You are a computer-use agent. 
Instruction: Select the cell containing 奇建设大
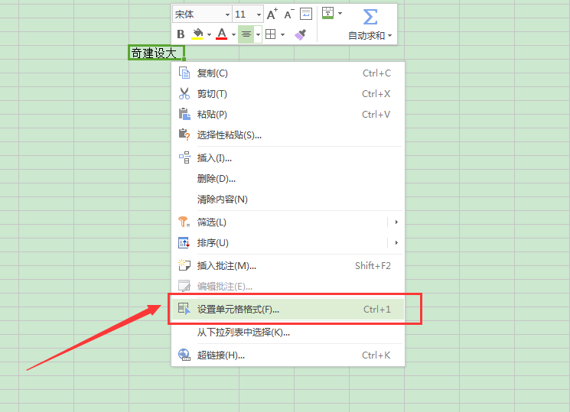tap(156, 53)
